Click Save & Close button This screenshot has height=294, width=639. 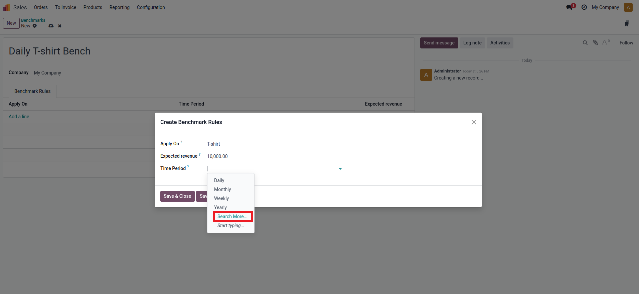tap(177, 196)
